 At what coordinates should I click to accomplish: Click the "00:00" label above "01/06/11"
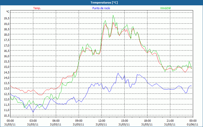point(193,121)
